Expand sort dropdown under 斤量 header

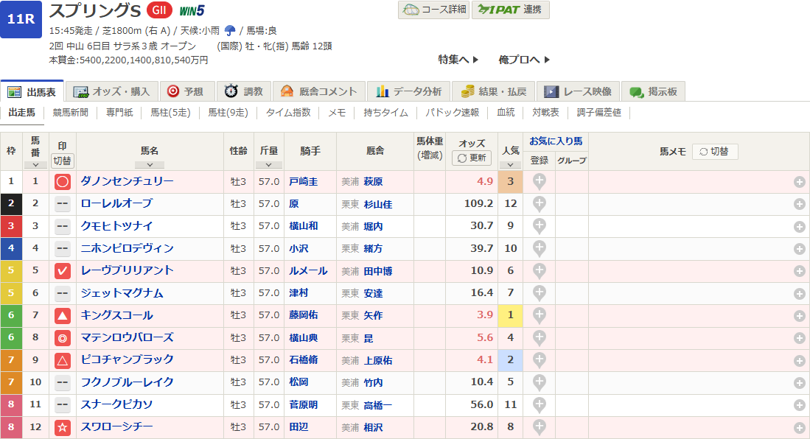(x=268, y=164)
